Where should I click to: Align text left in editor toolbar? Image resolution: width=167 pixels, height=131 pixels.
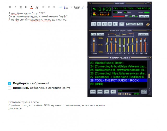[43, 7]
